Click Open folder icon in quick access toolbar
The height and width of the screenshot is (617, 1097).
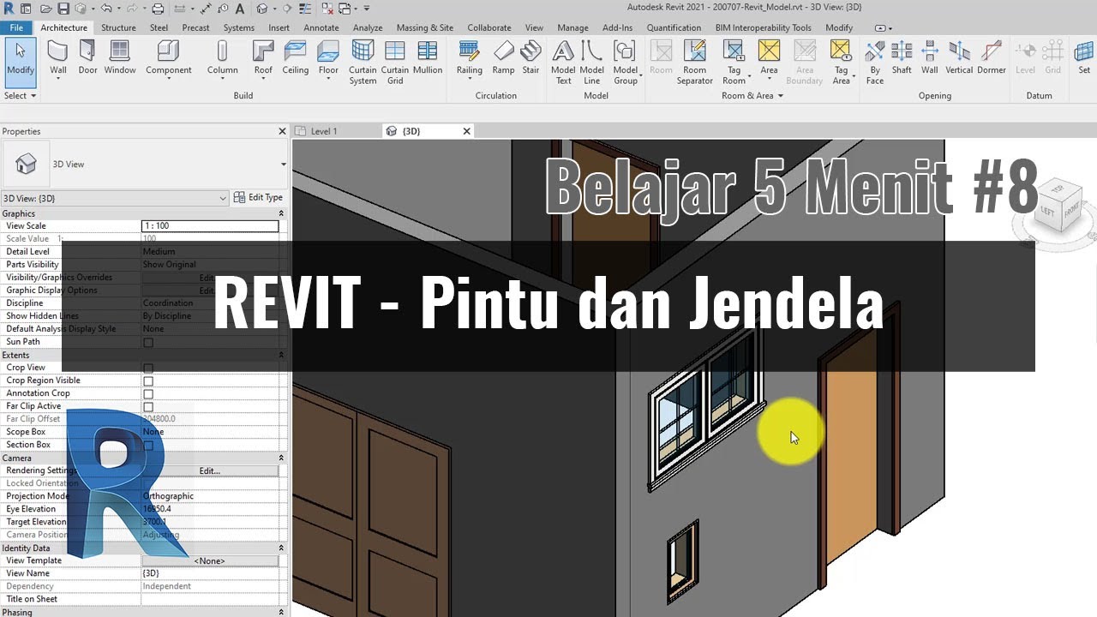click(x=47, y=9)
